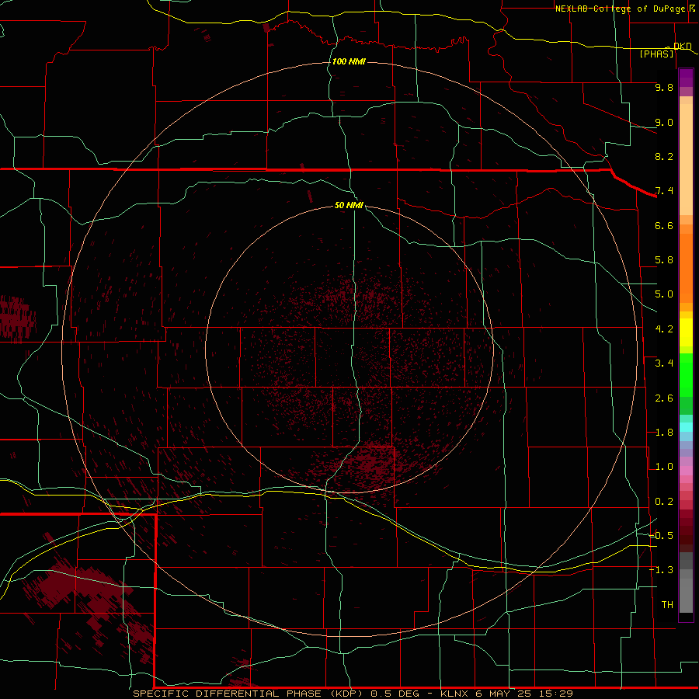Click the 5.0 value on color scale
This screenshot has width=699, height=699.
(664, 294)
